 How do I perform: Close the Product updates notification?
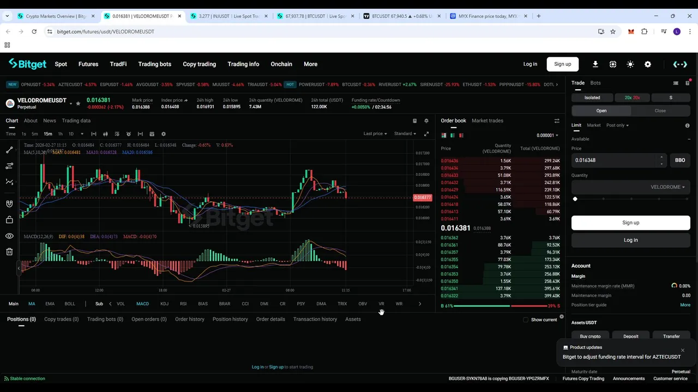click(682, 350)
